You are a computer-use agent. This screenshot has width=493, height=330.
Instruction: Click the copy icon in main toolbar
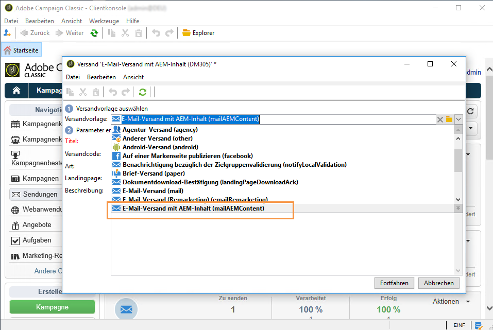pyautogui.click(x=112, y=33)
